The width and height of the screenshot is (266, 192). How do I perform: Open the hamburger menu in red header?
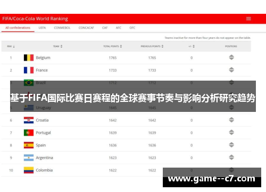pyautogui.click(x=248, y=19)
